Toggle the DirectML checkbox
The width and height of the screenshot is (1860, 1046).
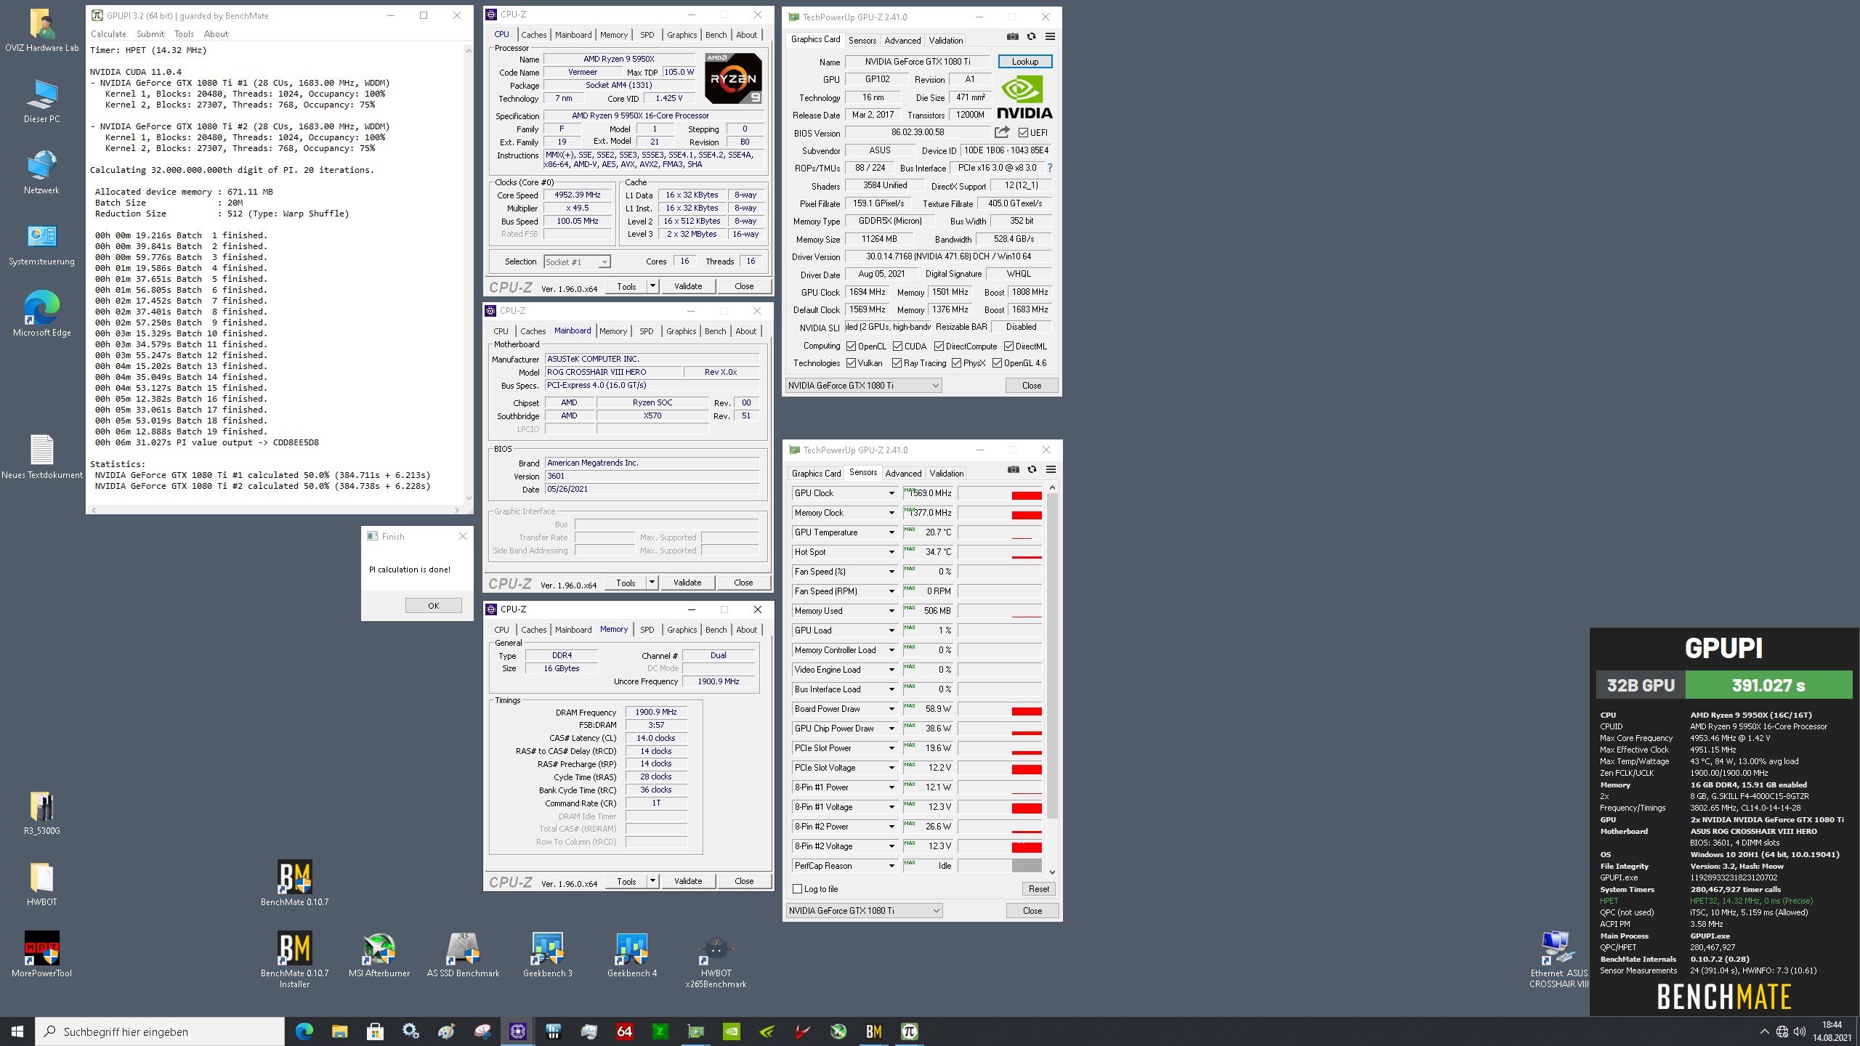1008,346
